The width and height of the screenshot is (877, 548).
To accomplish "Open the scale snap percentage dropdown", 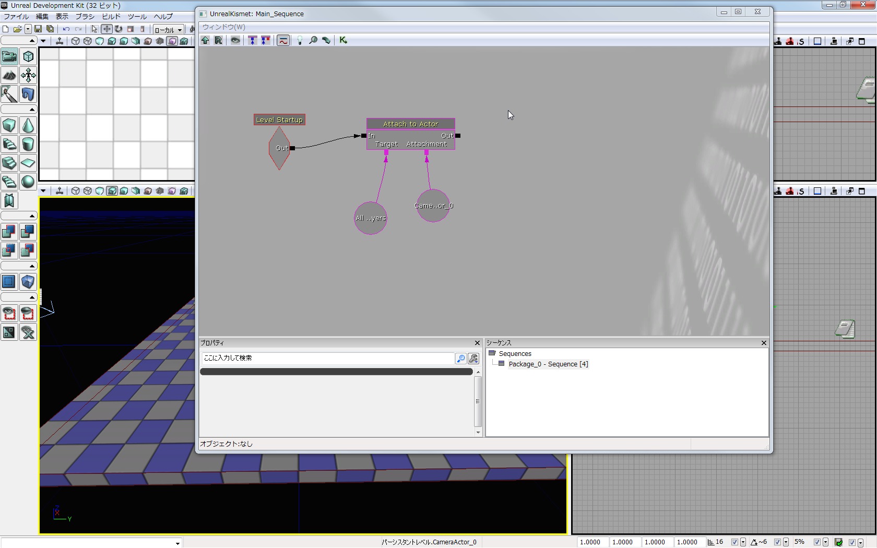I will [825, 542].
